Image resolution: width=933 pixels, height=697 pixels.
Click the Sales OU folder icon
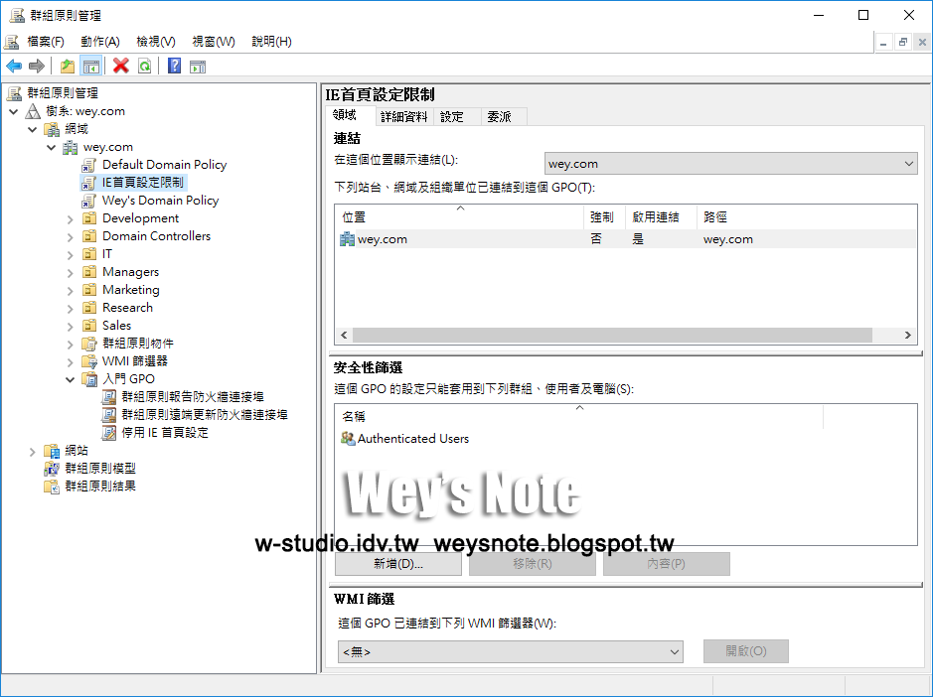[x=89, y=326]
